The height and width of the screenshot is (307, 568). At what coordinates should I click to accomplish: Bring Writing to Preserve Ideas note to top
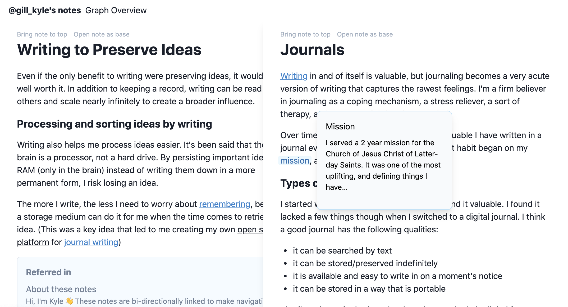42,34
